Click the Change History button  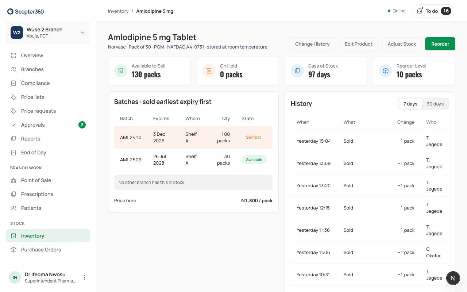click(x=312, y=44)
